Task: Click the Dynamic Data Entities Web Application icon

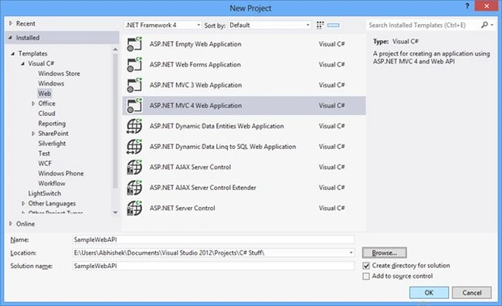Action: click(x=134, y=126)
